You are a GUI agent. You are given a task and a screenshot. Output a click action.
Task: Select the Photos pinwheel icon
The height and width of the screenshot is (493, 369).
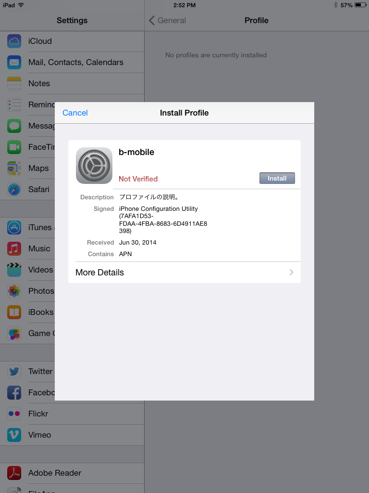[14, 291]
